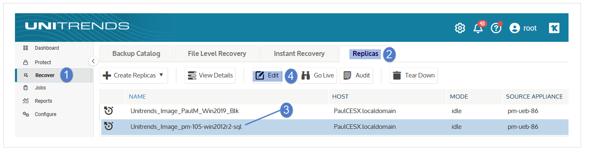Open the help question mark icon
The height and width of the screenshot is (157, 593).
496,28
